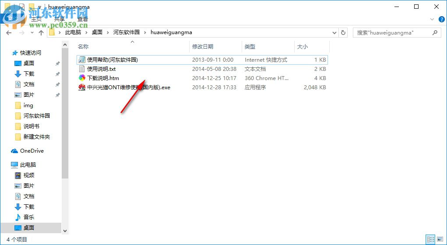
Task: Click the 音乐 note icon
Action: point(18,217)
